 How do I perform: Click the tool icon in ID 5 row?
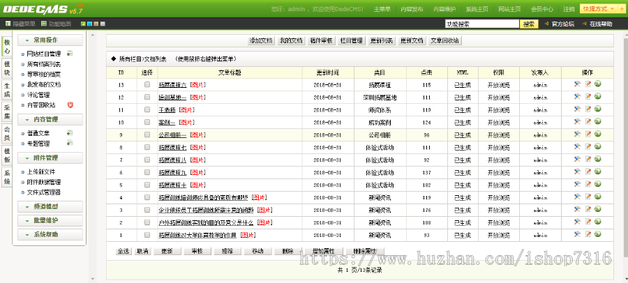tap(577, 184)
